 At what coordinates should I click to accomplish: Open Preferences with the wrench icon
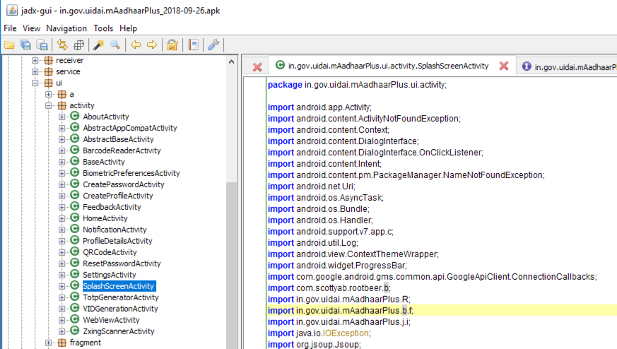[x=213, y=45]
